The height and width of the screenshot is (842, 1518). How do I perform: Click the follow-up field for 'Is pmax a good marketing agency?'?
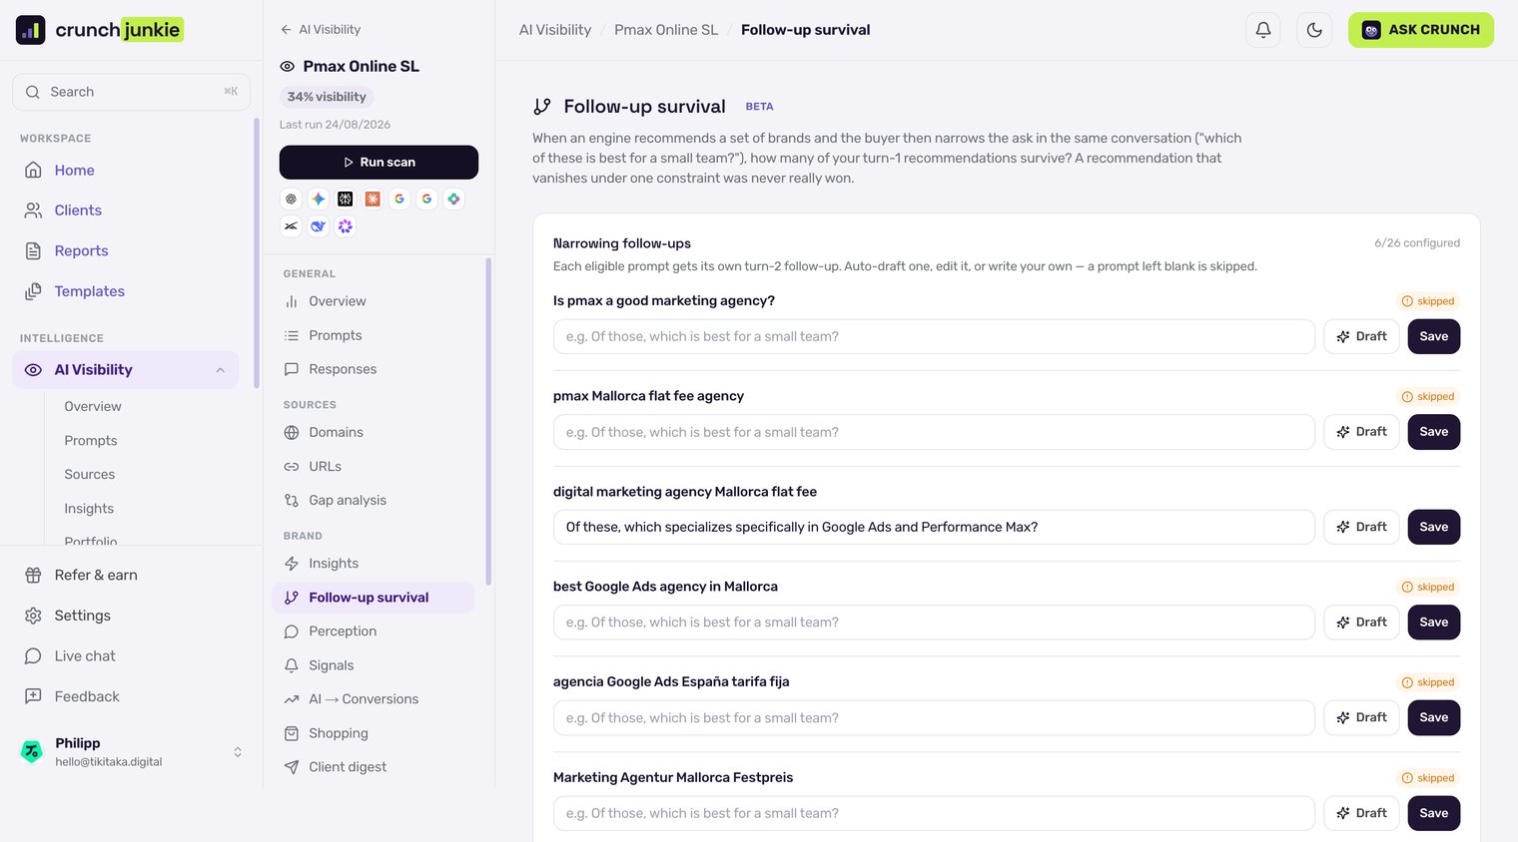(934, 336)
